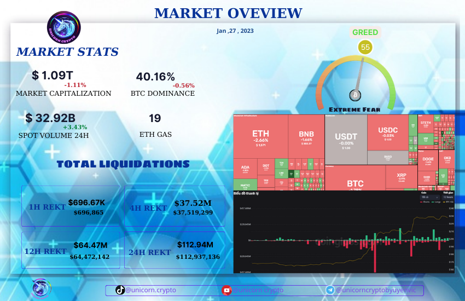Toggle the Longs series in the chart legend
Image resolution: width=465 pixels, height=301 pixels.
pyautogui.click(x=436, y=202)
